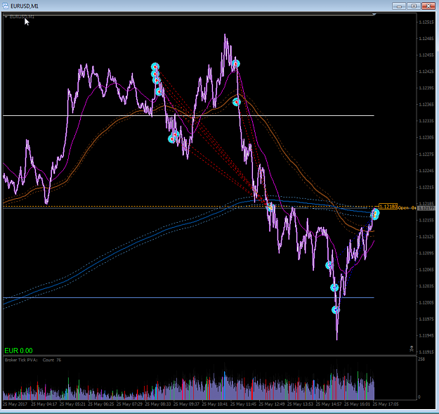Click the 1.12095 price scale value
The height and width of the screenshot is (414, 439).
(426, 253)
